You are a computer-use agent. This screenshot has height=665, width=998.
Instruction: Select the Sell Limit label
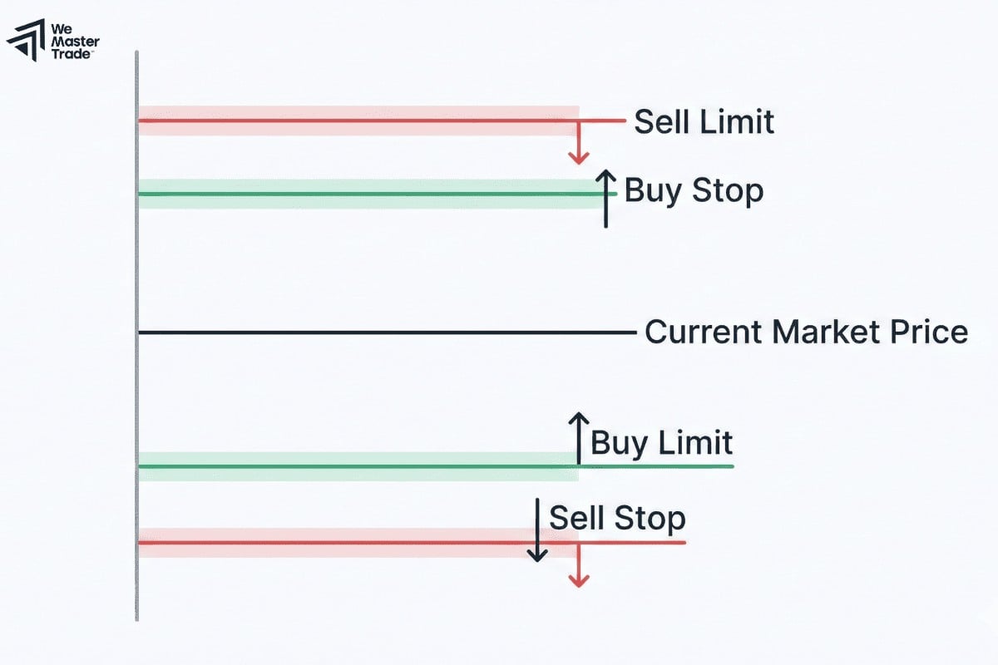coord(704,122)
